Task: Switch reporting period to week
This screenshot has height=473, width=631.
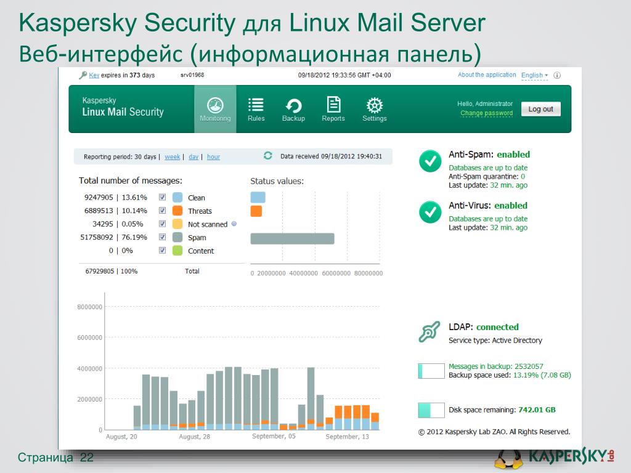Action: (173, 157)
